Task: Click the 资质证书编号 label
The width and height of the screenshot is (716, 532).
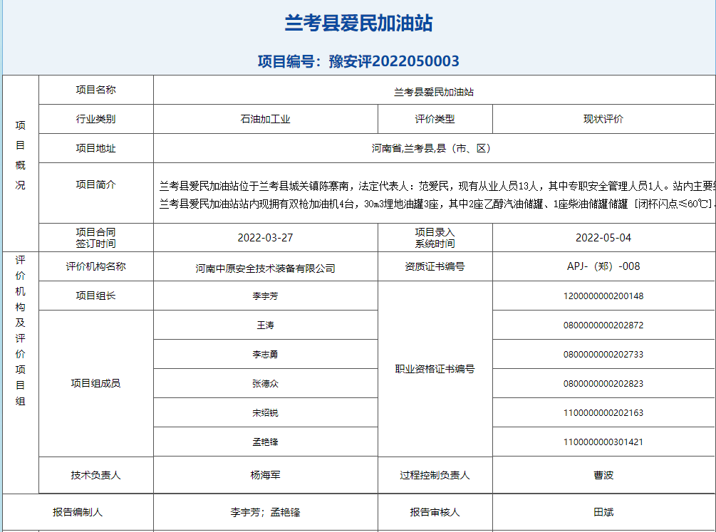Action: tap(435, 266)
